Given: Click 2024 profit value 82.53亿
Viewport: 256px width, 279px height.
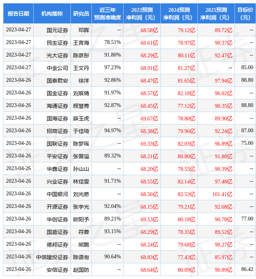Looking at the screenshot, I should (186, 194).
